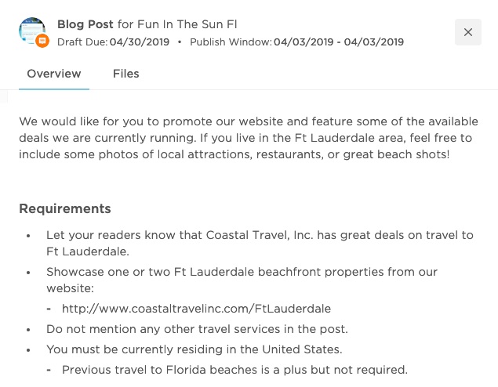Click the 'Previous travel to Florida beaches' sub-item
Image resolution: width=498 pixels, height=387 pixels.
[234, 370]
